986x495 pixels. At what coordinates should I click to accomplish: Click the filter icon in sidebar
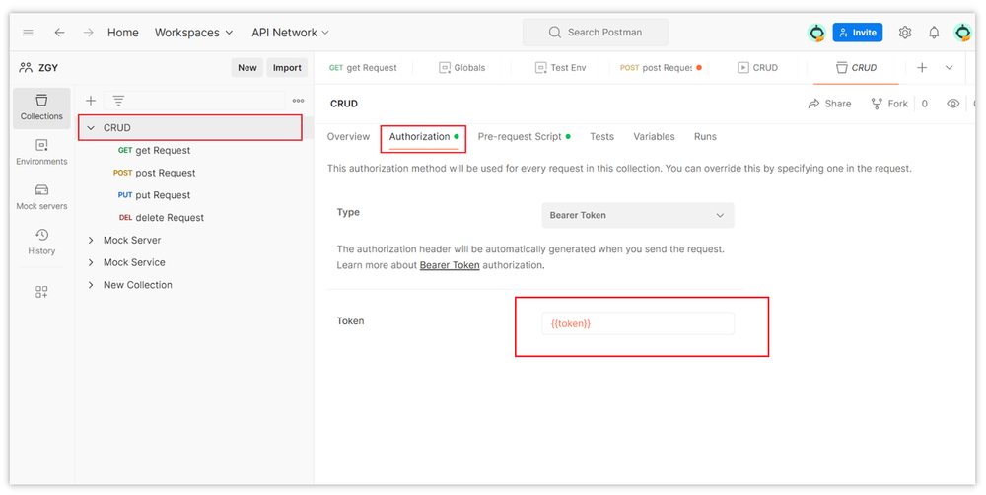(x=118, y=101)
